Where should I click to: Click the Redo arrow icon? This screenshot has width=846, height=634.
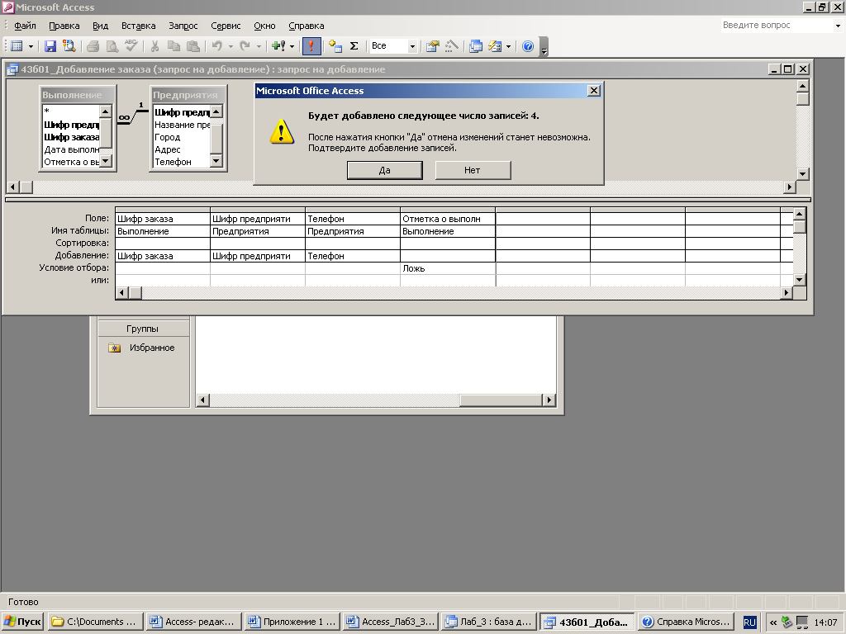[245, 46]
